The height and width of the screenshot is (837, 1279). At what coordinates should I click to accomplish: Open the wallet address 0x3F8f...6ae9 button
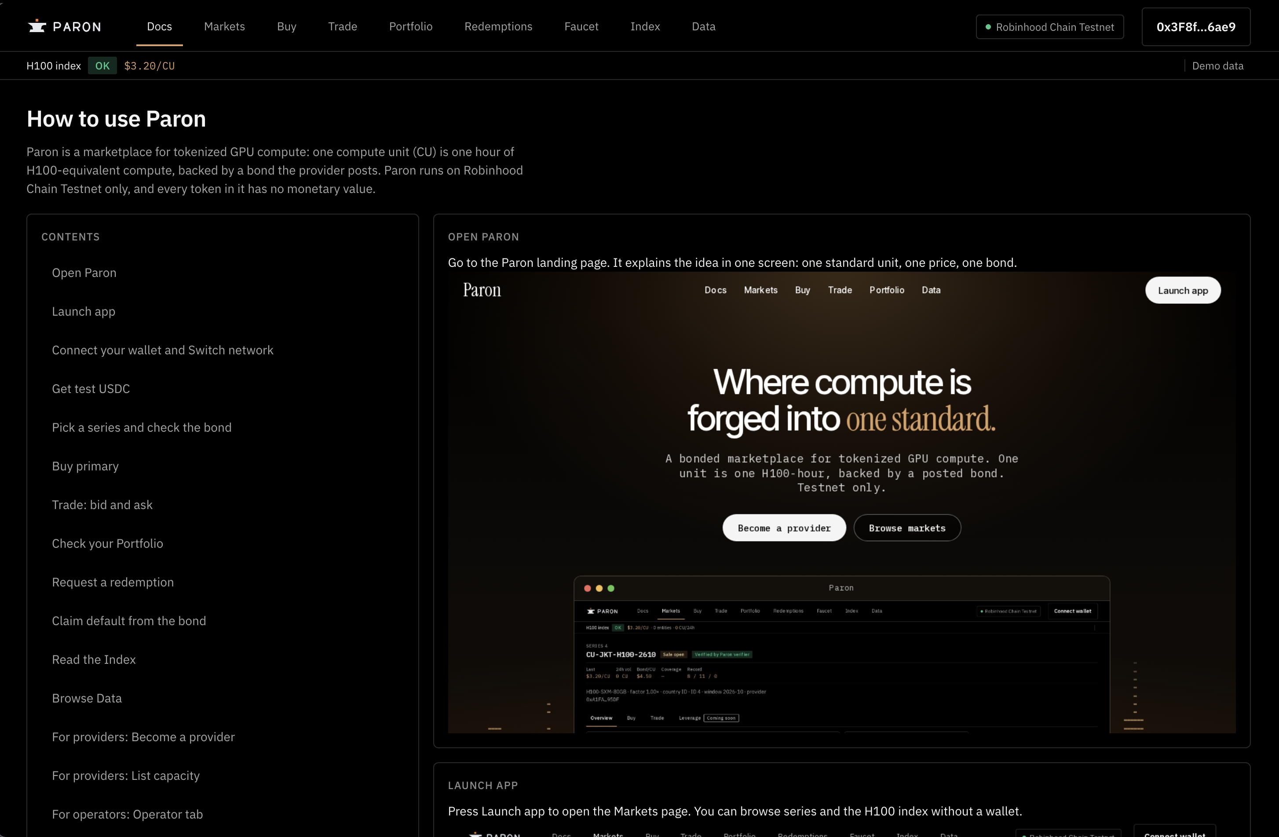point(1196,27)
